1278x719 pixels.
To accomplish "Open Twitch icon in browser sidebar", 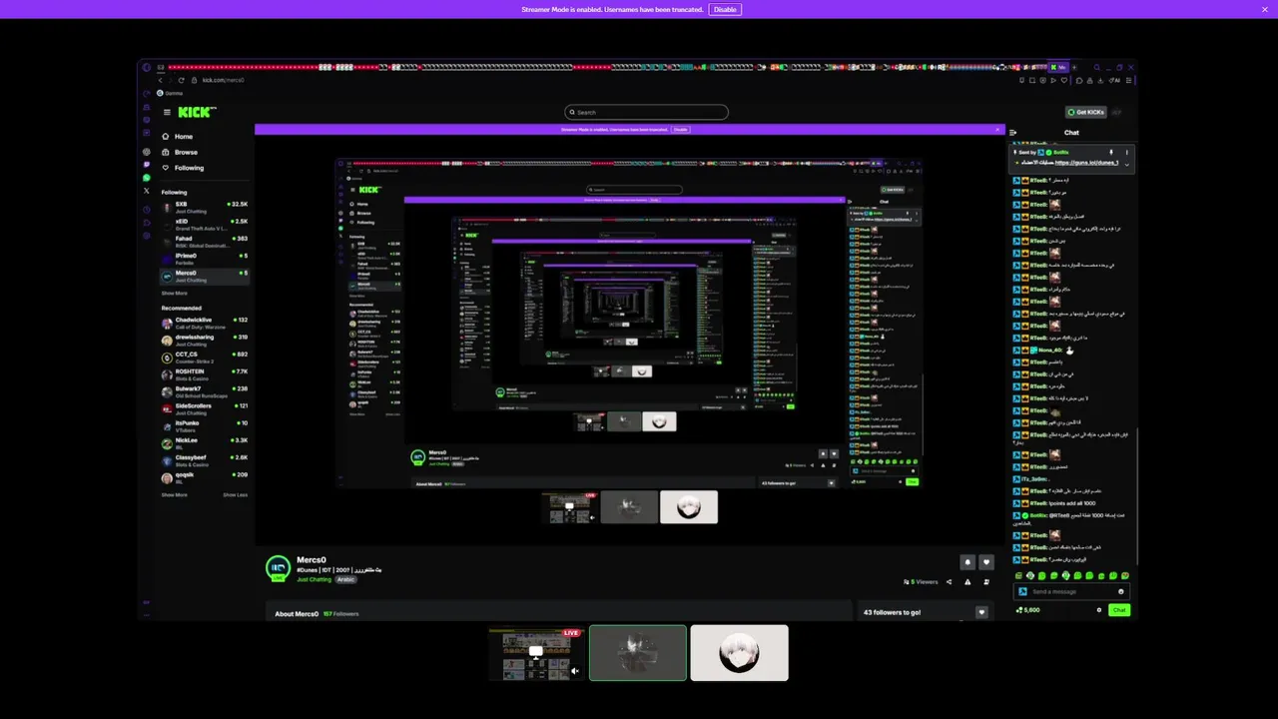I will [x=147, y=165].
